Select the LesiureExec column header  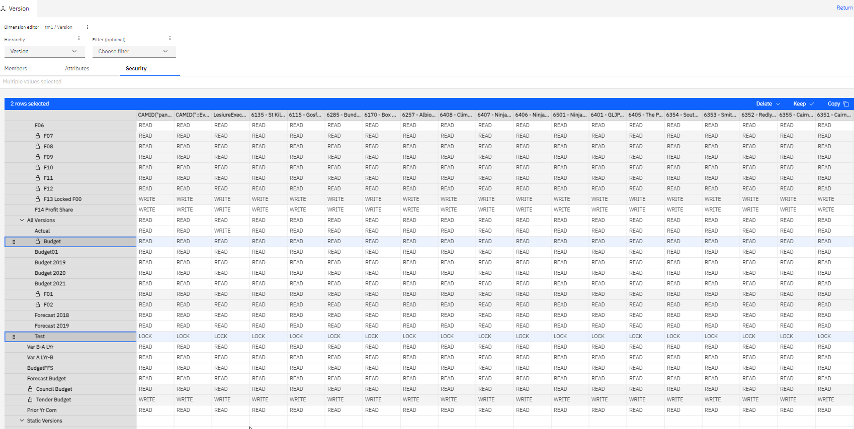[x=230, y=115]
